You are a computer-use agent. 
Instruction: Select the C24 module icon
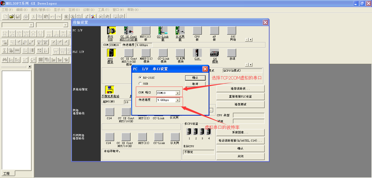point(197,53)
